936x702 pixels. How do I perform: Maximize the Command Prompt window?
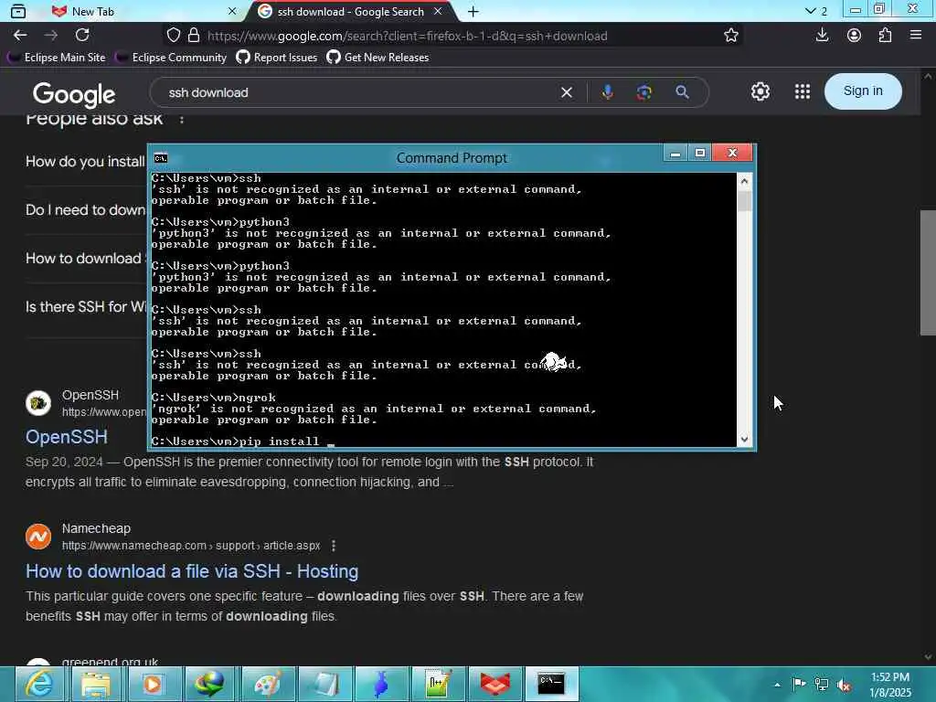[699, 154]
